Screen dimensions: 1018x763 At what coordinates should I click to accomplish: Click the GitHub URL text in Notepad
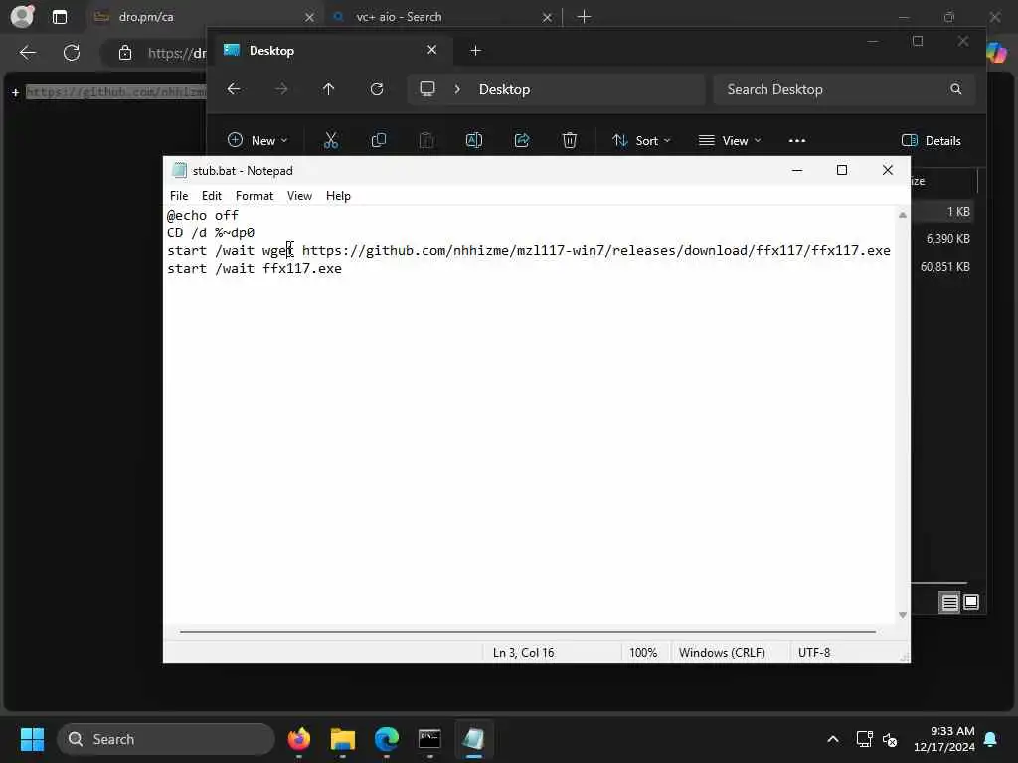click(596, 251)
